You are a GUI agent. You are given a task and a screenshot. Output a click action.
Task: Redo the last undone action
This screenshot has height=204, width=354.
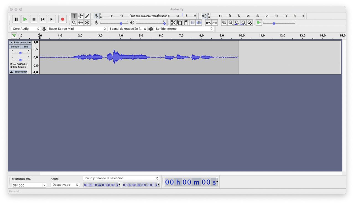pyautogui.click(x=215, y=23)
